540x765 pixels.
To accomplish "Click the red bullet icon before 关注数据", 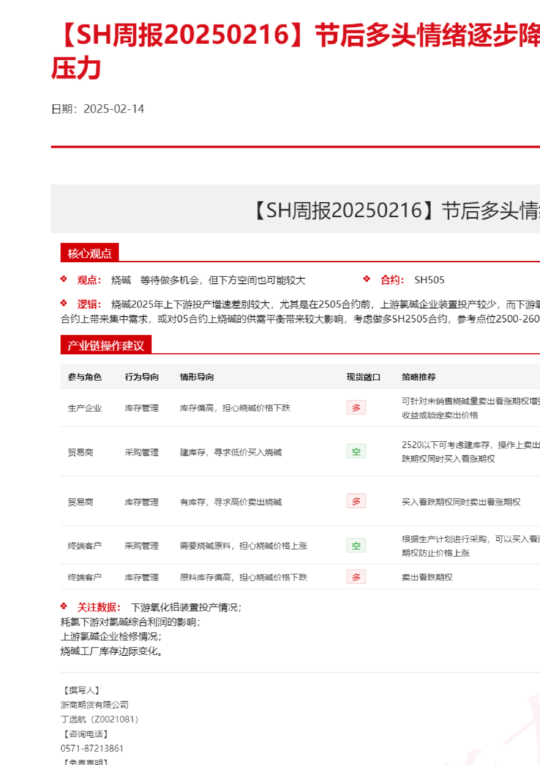I will (64, 606).
